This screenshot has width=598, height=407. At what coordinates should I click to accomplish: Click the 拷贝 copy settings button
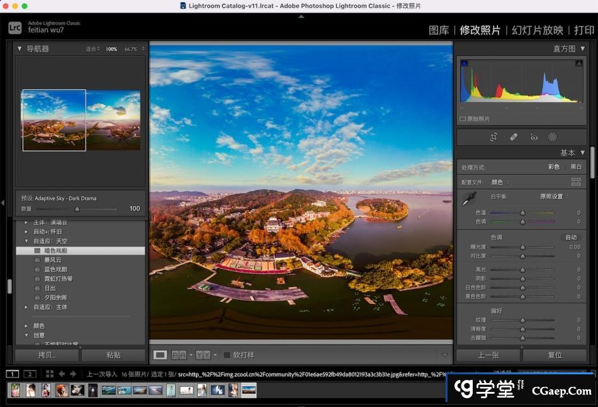pyautogui.click(x=47, y=355)
